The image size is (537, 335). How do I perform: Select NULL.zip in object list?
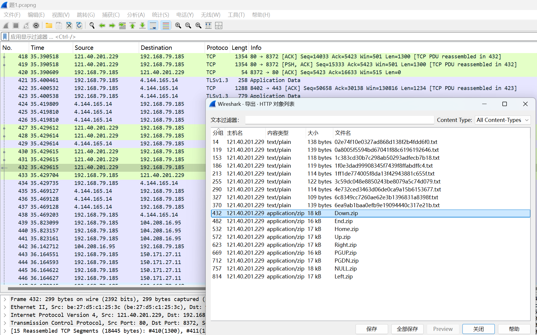[371, 268]
